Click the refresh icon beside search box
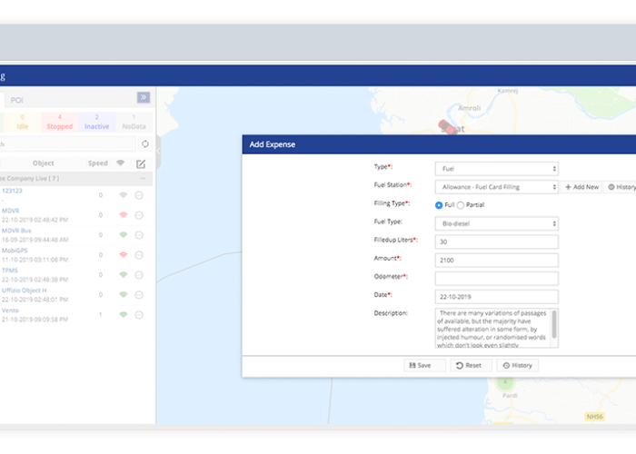Screen dimensions: 636x454 pos(144,144)
